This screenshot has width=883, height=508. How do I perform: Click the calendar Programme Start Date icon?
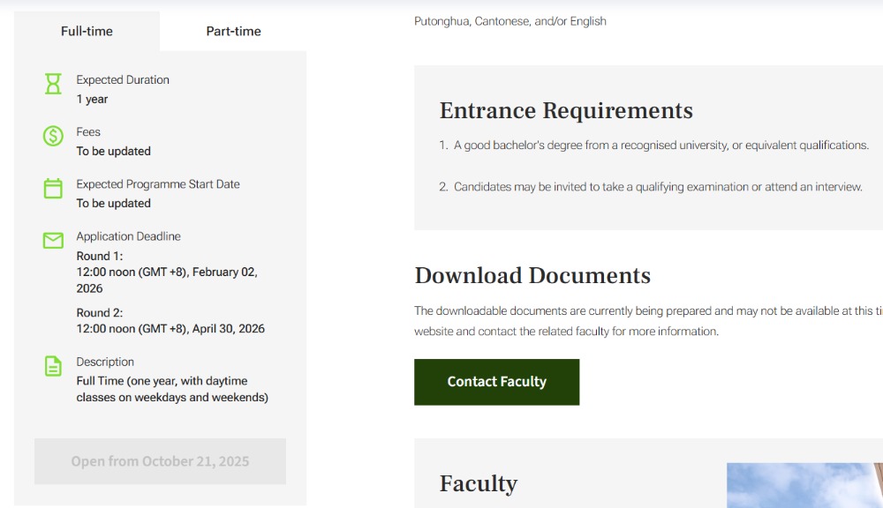(x=53, y=188)
